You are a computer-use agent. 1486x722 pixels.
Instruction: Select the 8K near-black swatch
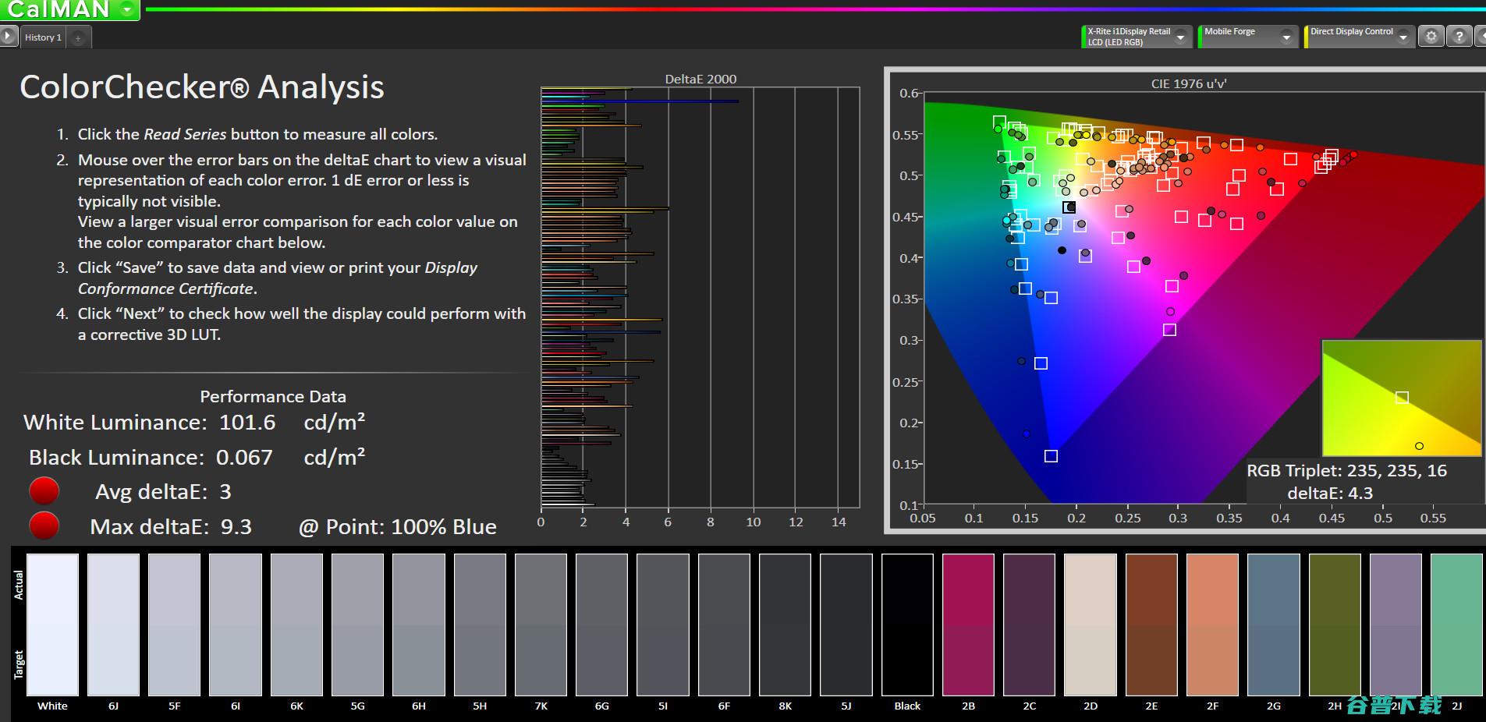pyautogui.click(x=785, y=625)
